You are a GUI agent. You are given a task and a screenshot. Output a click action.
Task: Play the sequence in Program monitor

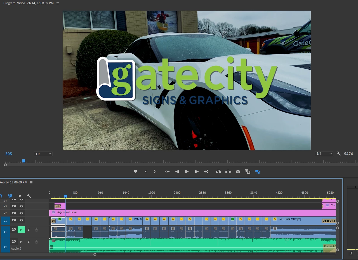[187, 172]
